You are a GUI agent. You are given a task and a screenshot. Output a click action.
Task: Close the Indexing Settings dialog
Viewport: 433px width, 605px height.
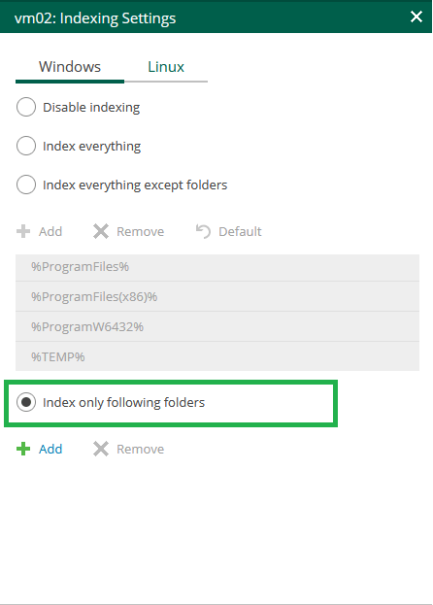[416, 17]
